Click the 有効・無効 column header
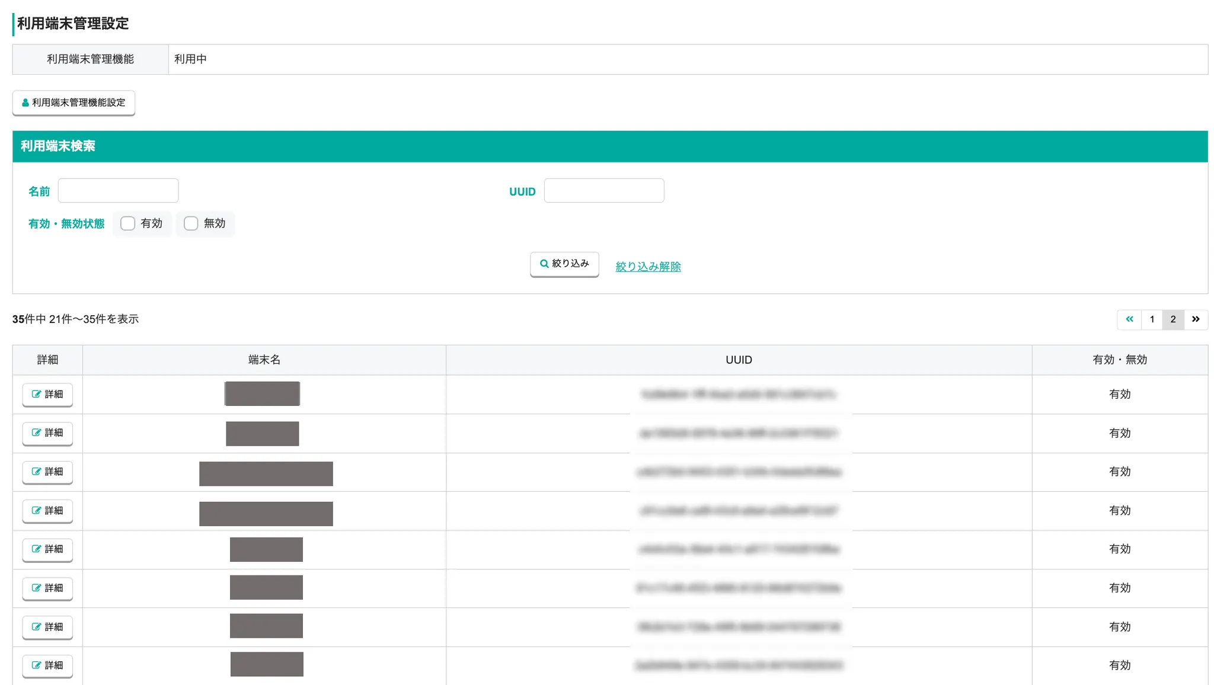Viewport: 1214px width, 685px height. (1120, 360)
